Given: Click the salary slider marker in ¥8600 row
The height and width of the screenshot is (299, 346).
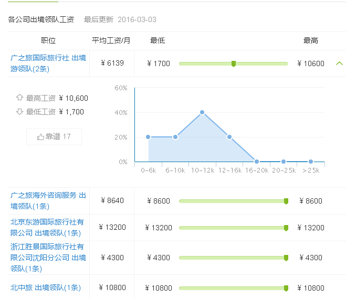Looking at the screenshot, I should click(x=286, y=201).
